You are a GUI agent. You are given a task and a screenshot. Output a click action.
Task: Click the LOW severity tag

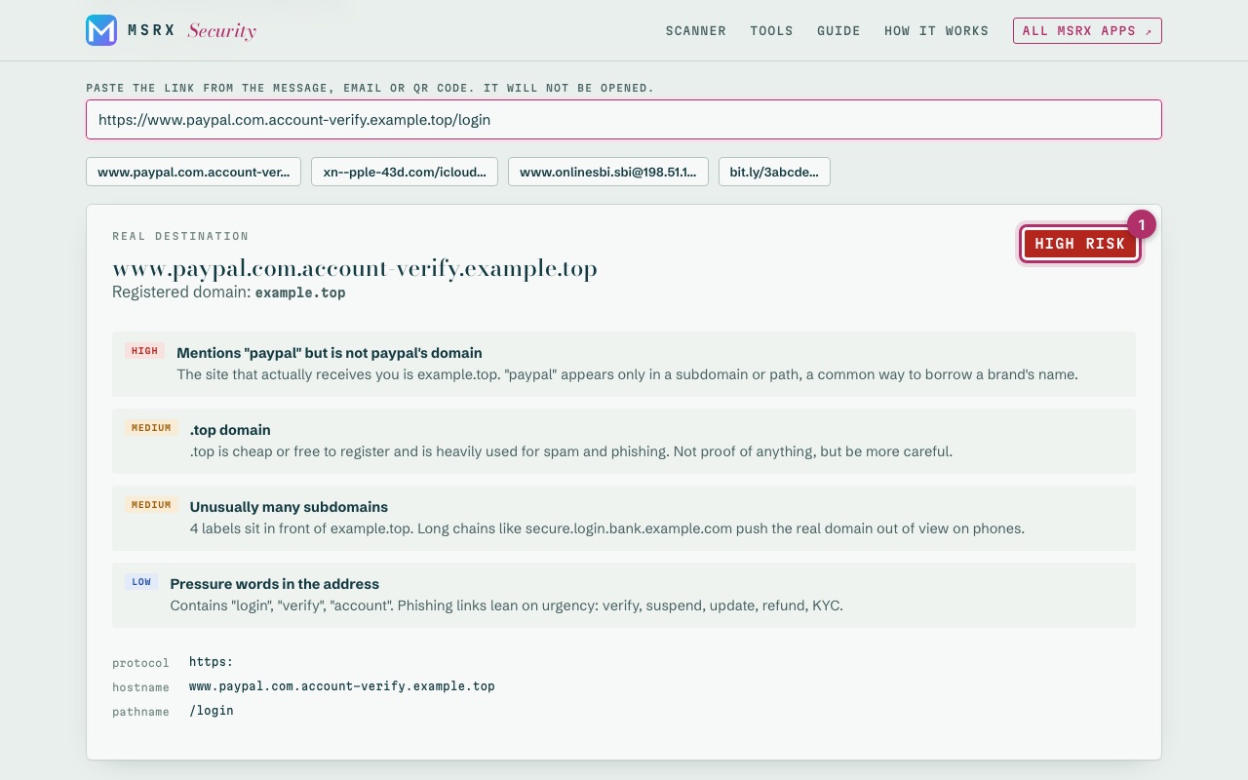[x=141, y=582]
